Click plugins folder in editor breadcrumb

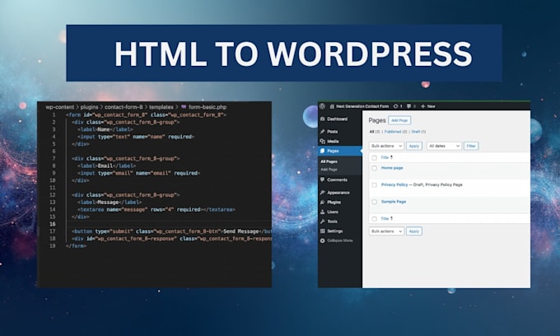[x=89, y=107]
